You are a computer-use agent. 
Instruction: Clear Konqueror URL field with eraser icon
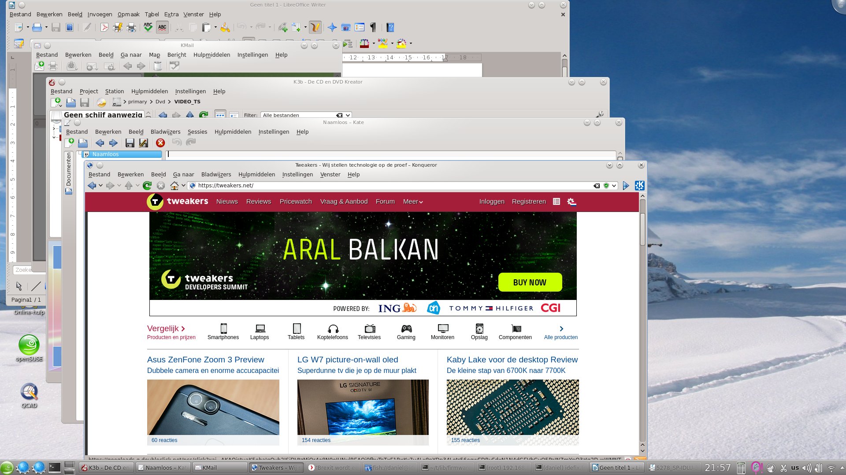597,186
